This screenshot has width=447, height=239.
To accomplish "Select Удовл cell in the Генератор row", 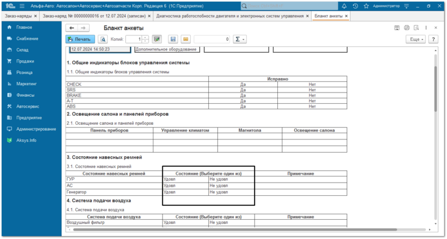I will tap(185, 192).
